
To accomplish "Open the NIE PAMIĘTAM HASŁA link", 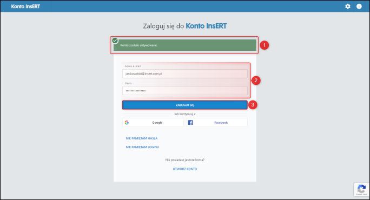I will (x=142, y=138).
